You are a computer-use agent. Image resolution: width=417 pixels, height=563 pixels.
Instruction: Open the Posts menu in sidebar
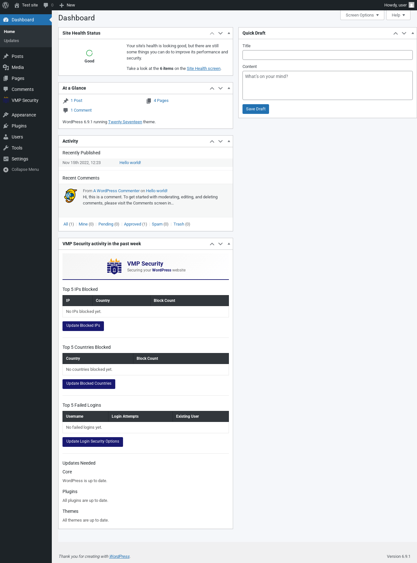26,56
